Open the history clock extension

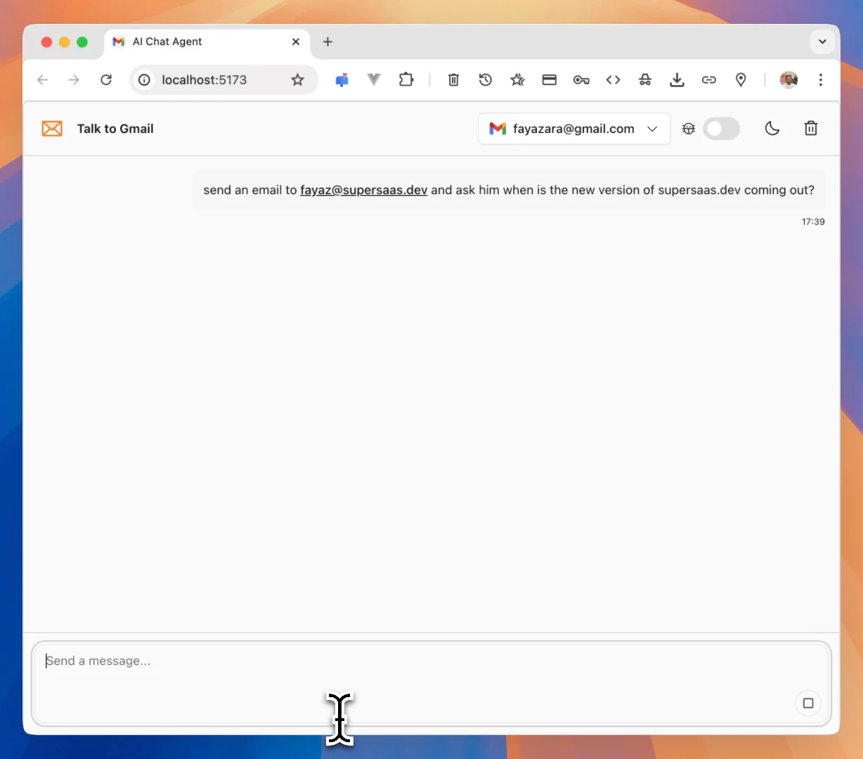point(486,80)
